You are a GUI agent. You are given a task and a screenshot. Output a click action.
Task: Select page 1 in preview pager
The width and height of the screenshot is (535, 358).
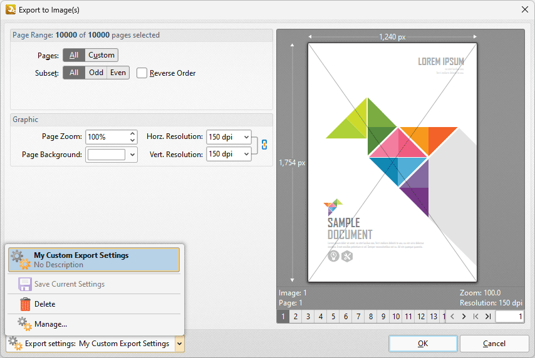(x=283, y=317)
